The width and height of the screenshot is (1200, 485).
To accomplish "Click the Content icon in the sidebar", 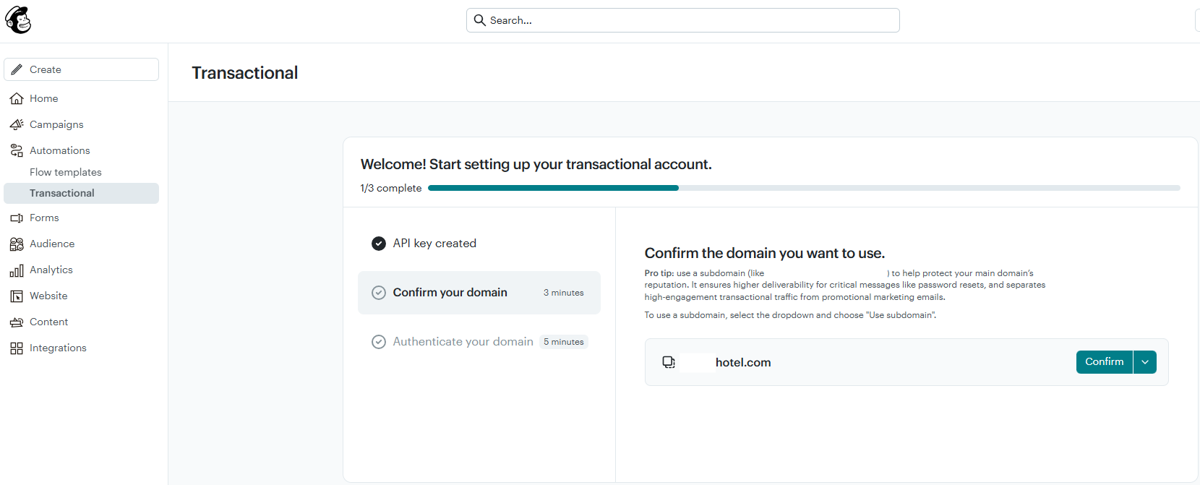I will point(17,322).
